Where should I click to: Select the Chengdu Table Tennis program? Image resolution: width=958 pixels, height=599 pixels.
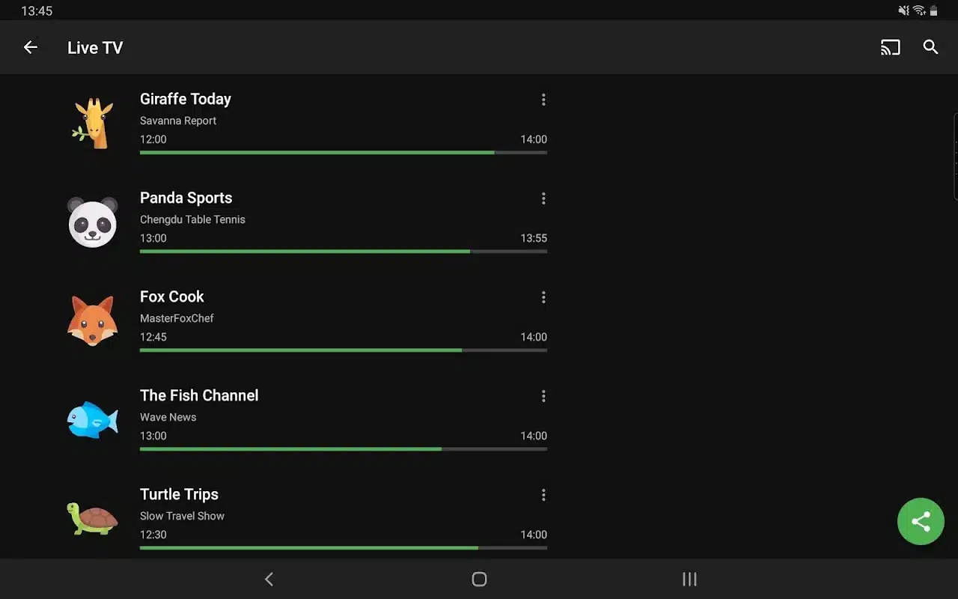coord(192,219)
